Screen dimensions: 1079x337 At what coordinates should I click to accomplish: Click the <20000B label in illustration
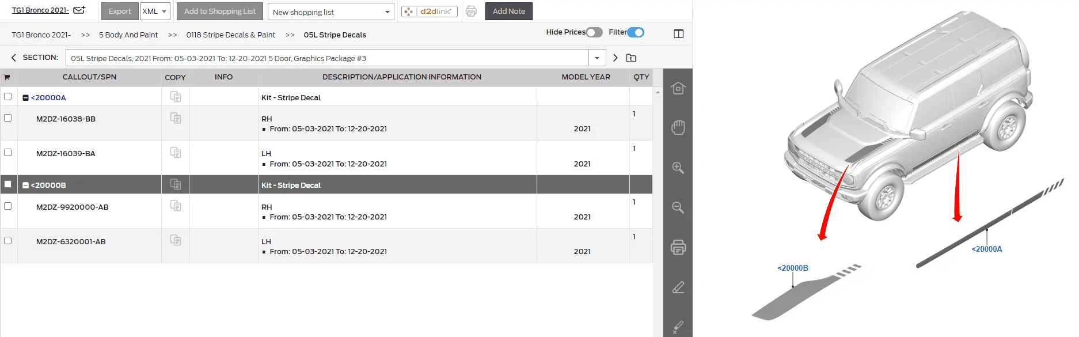tap(793, 268)
